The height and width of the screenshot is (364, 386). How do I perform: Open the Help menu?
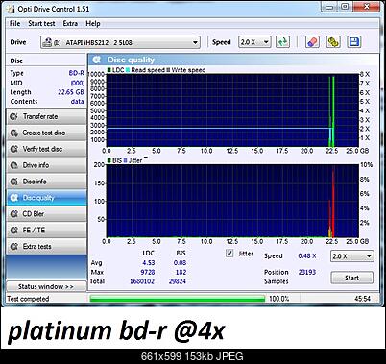pos(93,23)
